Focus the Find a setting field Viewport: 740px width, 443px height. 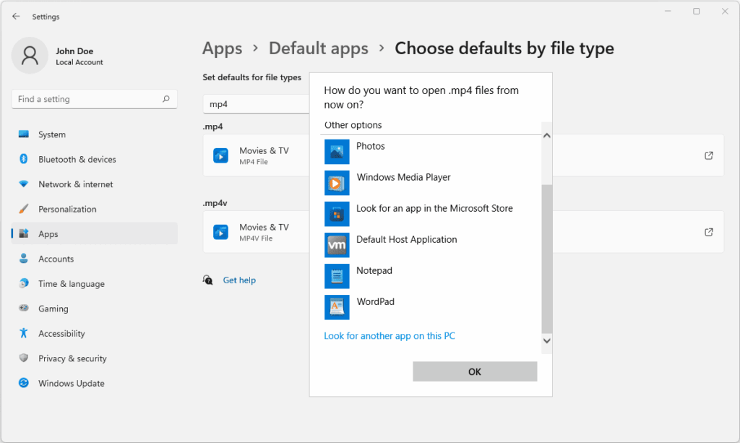(x=95, y=99)
